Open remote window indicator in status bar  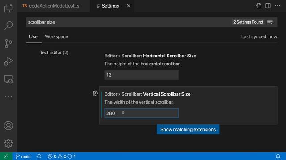pyautogui.click(x=6, y=156)
